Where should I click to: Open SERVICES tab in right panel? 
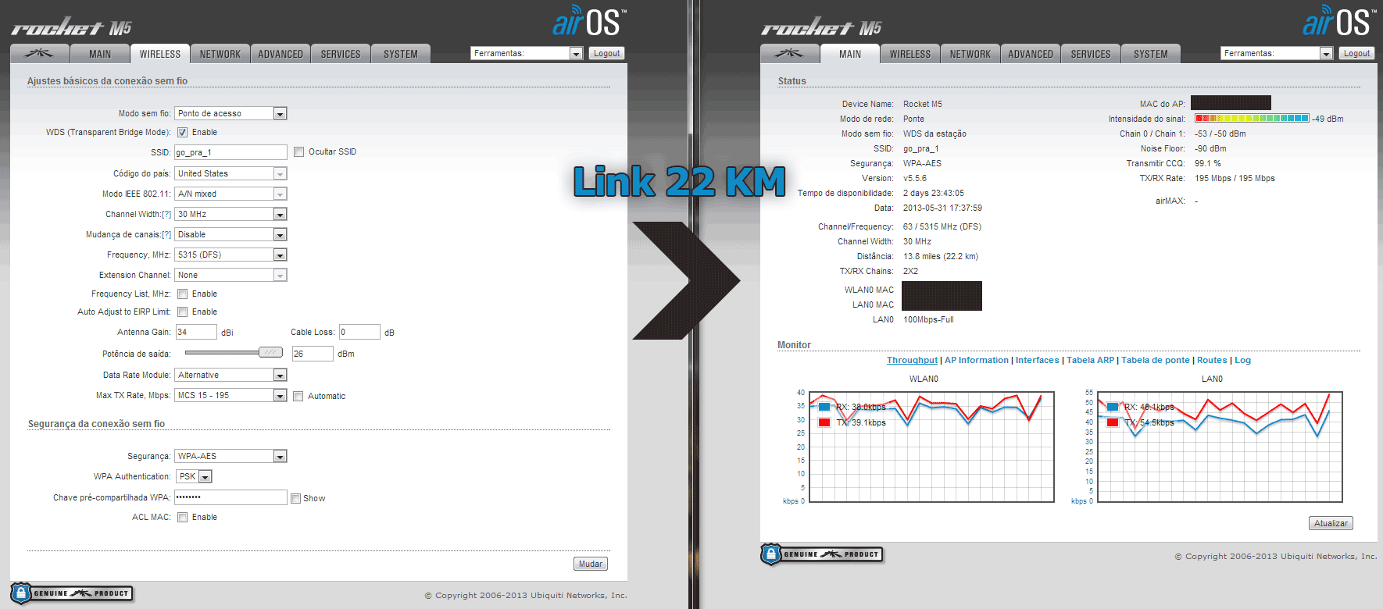1091,54
